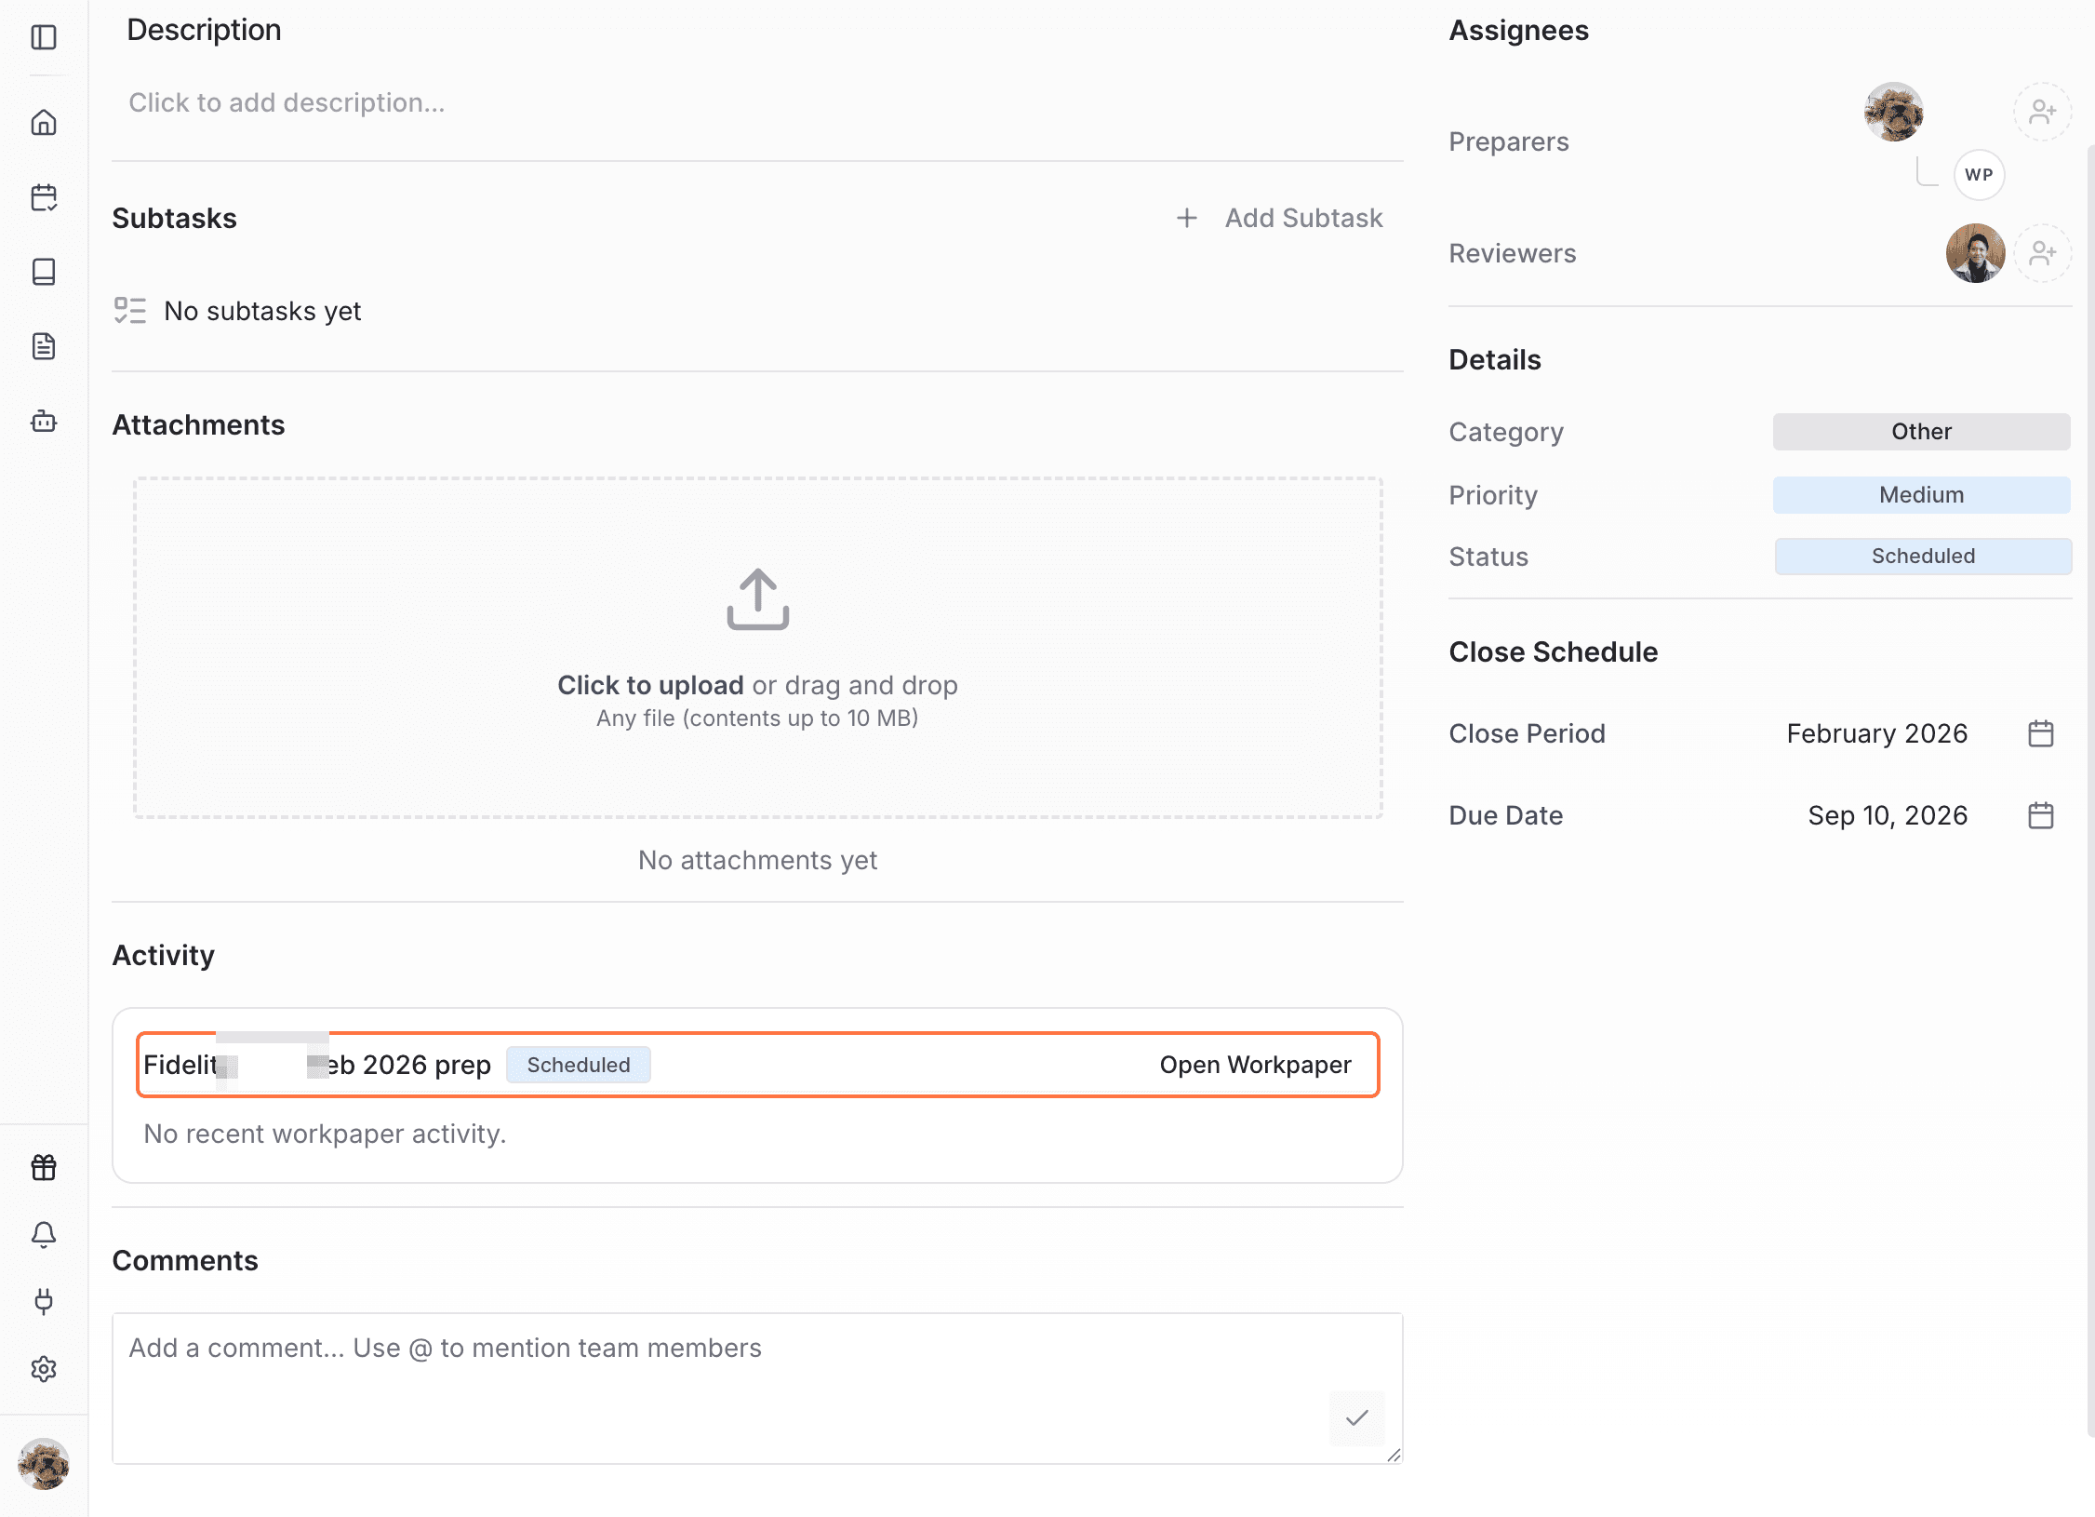This screenshot has width=2095, height=1517.
Task: Submit comment with checkmark button
Action: (x=1357, y=1417)
